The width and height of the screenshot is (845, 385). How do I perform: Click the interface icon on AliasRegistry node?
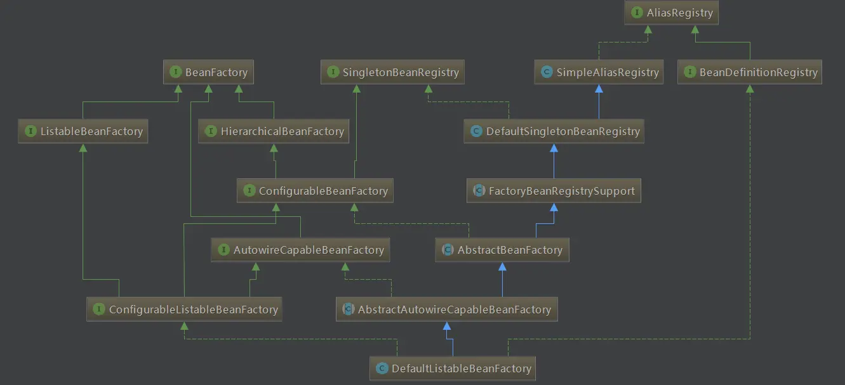(x=636, y=13)
